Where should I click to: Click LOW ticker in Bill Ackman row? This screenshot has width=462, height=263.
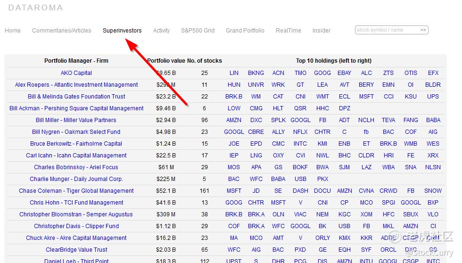pyautogui.click(x=234, y=108)
